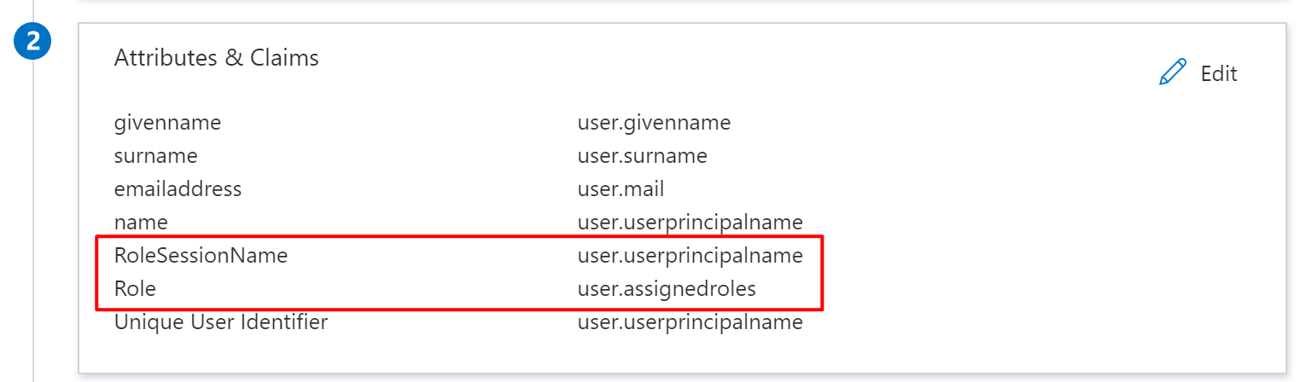1306x382 pixels.
Task: Click RoleSessionName's user.userprincipalname value
Action: (x=690, y=255)
